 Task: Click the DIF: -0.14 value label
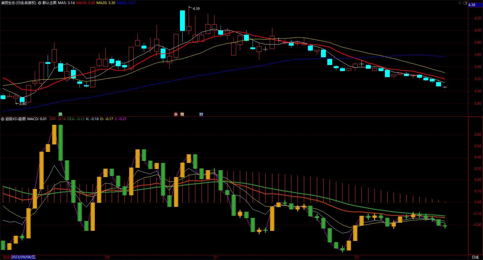coord(58,119)
